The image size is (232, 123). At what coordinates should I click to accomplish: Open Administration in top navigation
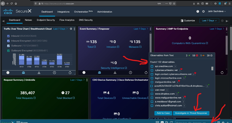click(105, 12)
